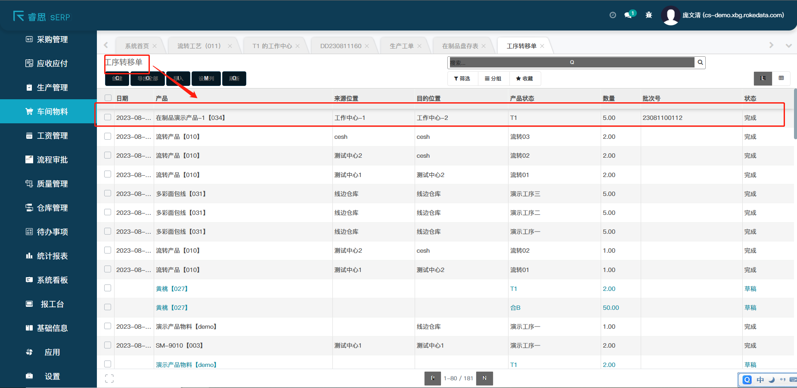Go to next page with N button
This screenshot has height=388, width=797.
click(x=484, y=378)
